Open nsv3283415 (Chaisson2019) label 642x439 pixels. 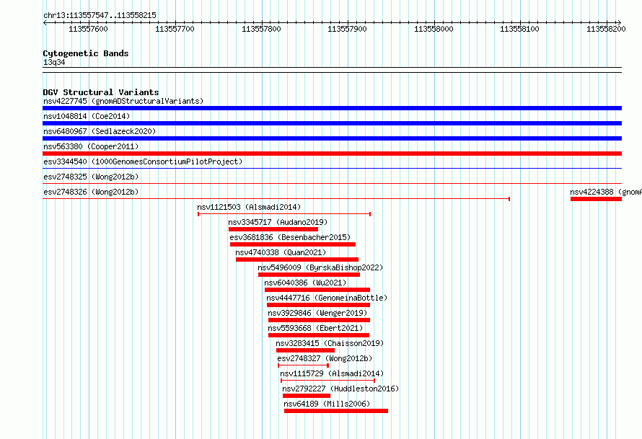[330, 343]
